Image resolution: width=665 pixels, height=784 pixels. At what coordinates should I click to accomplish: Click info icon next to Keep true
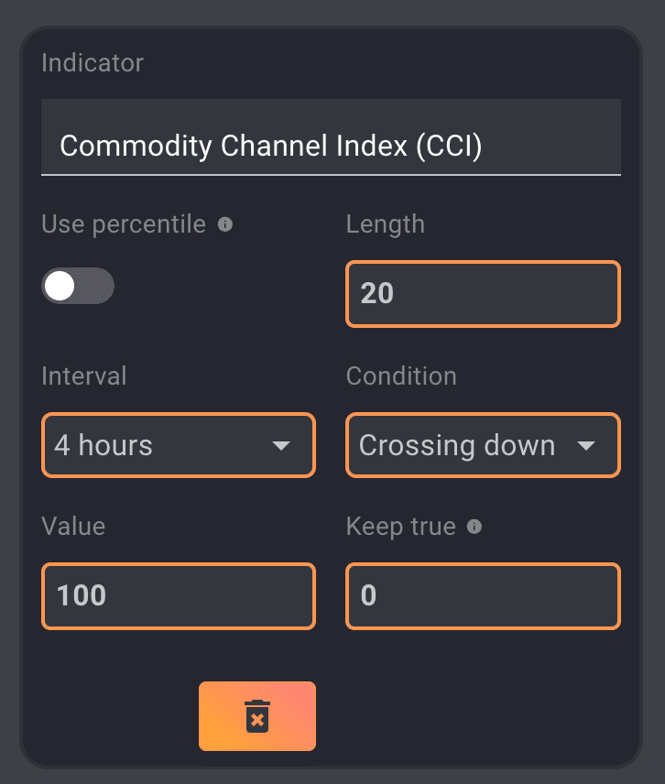pos(474,527)
